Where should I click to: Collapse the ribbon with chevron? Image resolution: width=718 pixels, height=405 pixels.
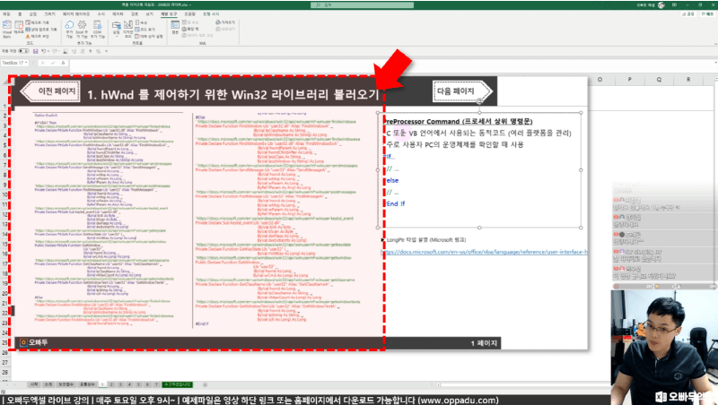click(x=715, y=44)
